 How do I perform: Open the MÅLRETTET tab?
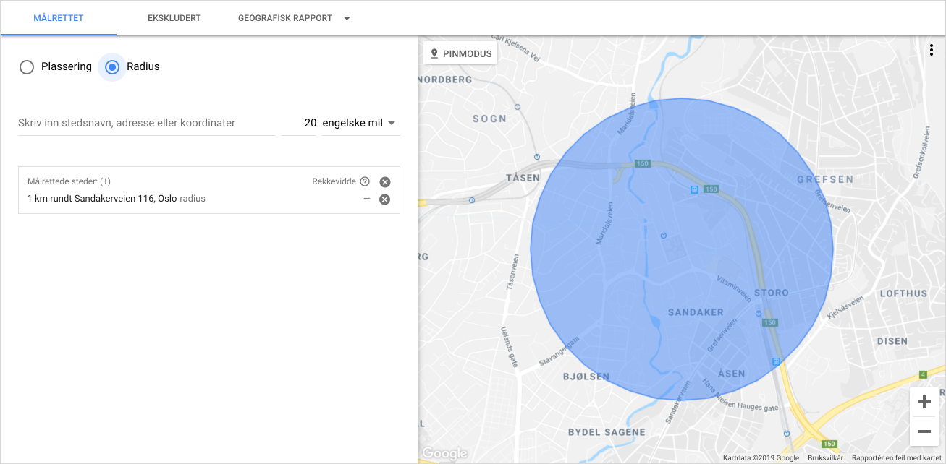click(x=59, y=18)
